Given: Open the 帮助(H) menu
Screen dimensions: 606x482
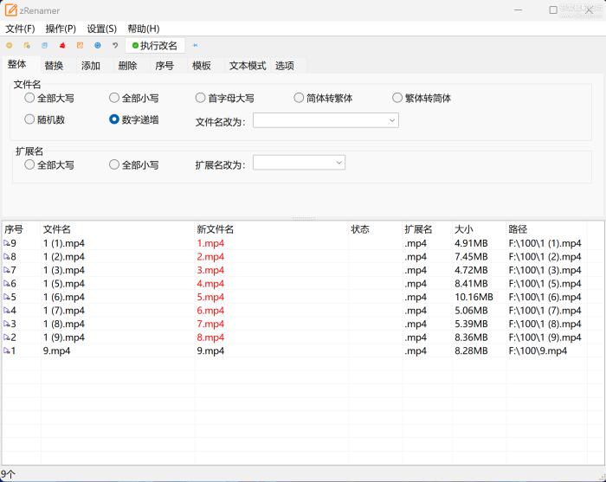Looking at the screenshot, I should click(144, 29).
